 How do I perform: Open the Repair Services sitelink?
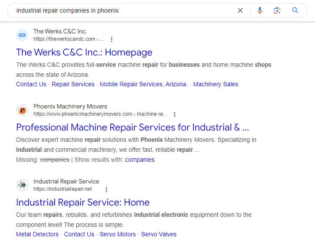(73, 84)
